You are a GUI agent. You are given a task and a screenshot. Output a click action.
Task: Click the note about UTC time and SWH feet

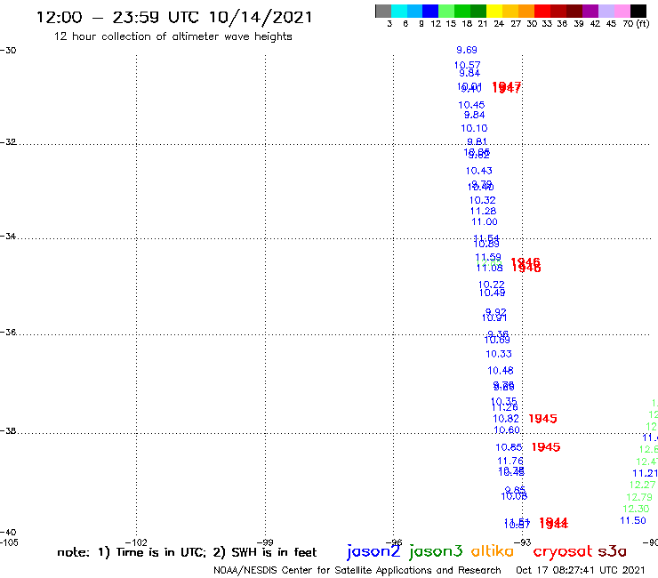tap(187, 552)
